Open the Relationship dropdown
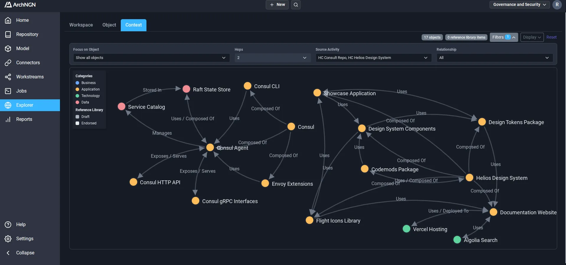Image resolution: width=566 pixels, height=265 pixels. [495, 58]
